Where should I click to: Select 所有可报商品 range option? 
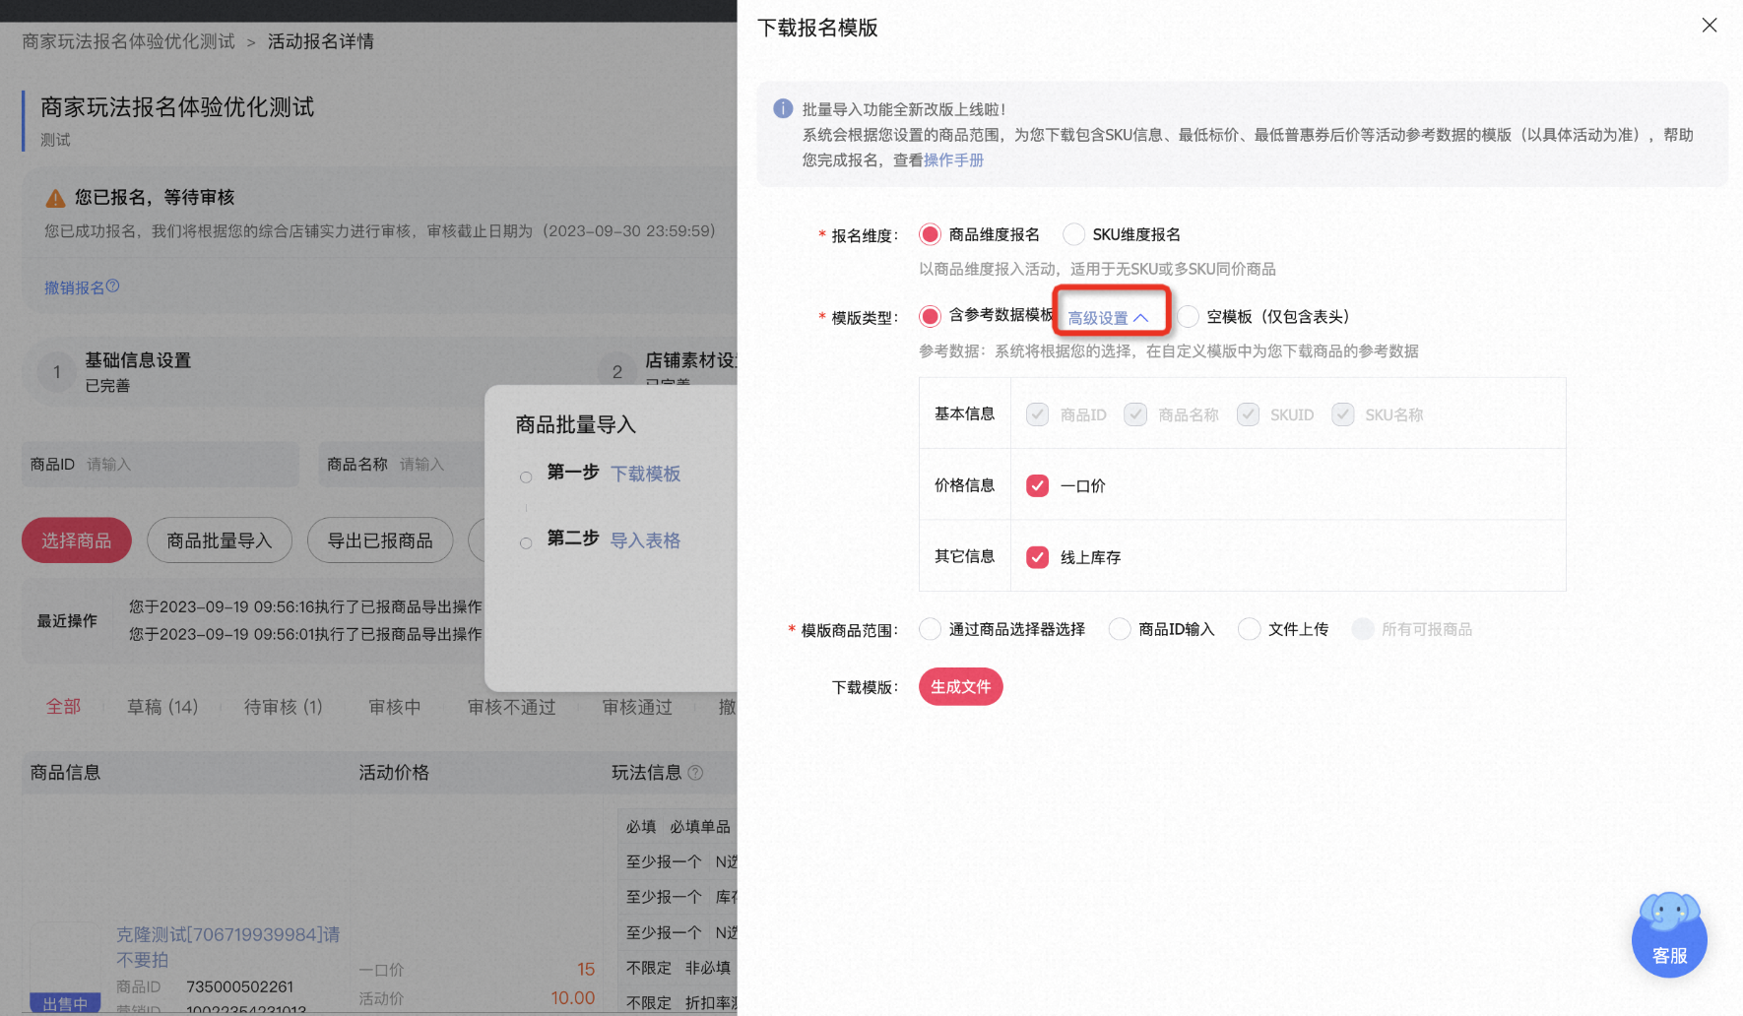coord(1363,629)
